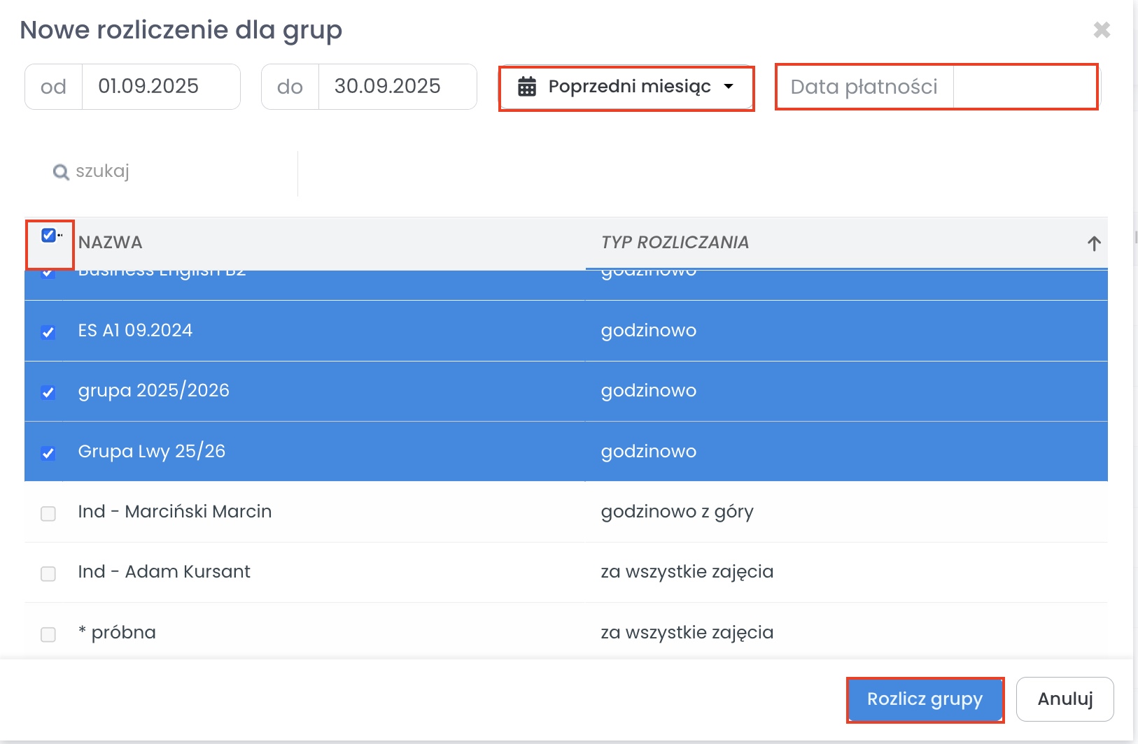Uncheck the grupa 2025/2026 checkbox
This screenshot has height=744, width=1138.
pos(48,392)
